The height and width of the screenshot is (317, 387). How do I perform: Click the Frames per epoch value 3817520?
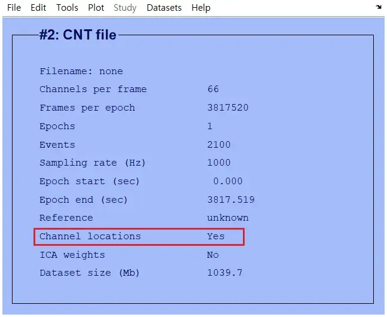coord(227,108)
